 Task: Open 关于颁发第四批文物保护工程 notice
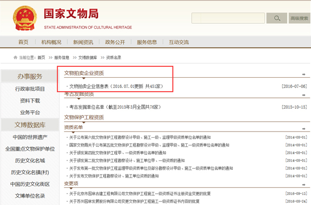click(x=118, y=153)
